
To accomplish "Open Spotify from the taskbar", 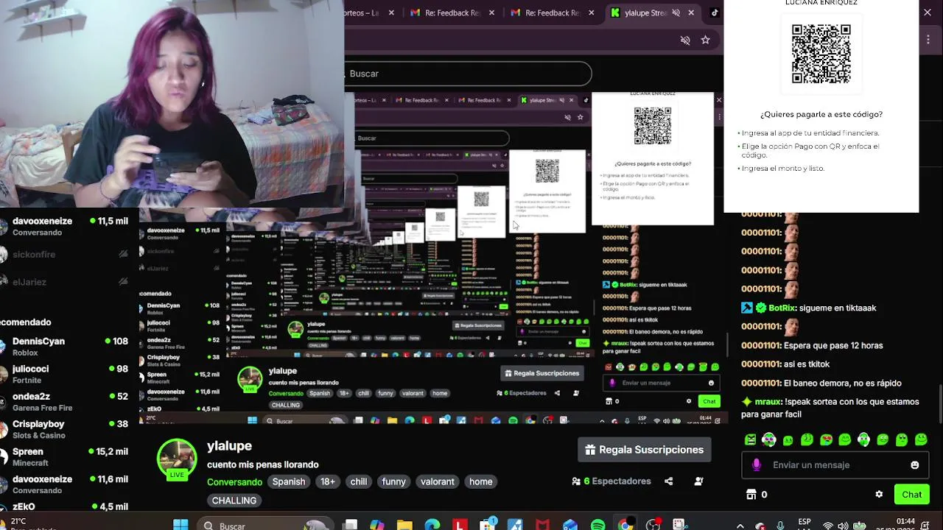I will coord(597,525).
